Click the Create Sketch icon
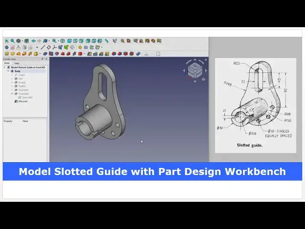 coord(12,47)
